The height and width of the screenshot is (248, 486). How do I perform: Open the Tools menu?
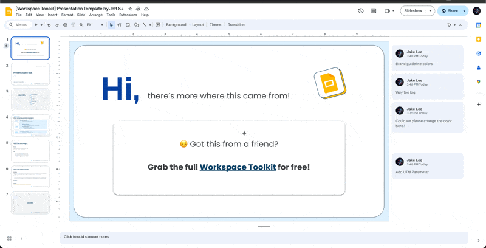(x=111, y=15)
